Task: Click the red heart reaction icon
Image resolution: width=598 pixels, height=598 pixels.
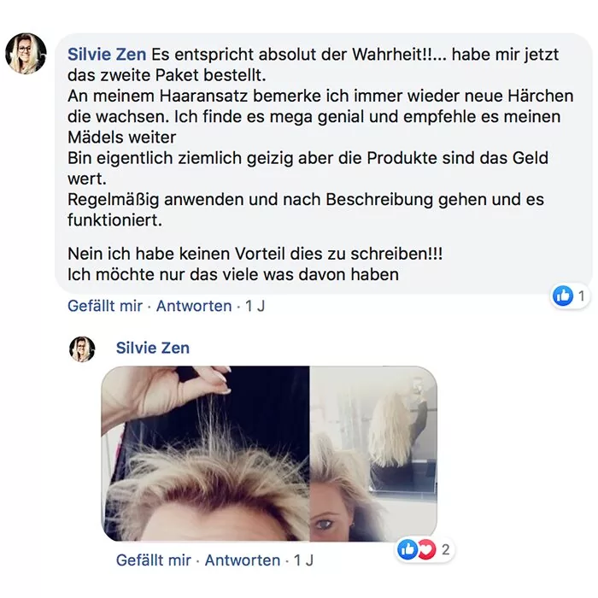Action: pyautogui.click(x=426, y=549)
